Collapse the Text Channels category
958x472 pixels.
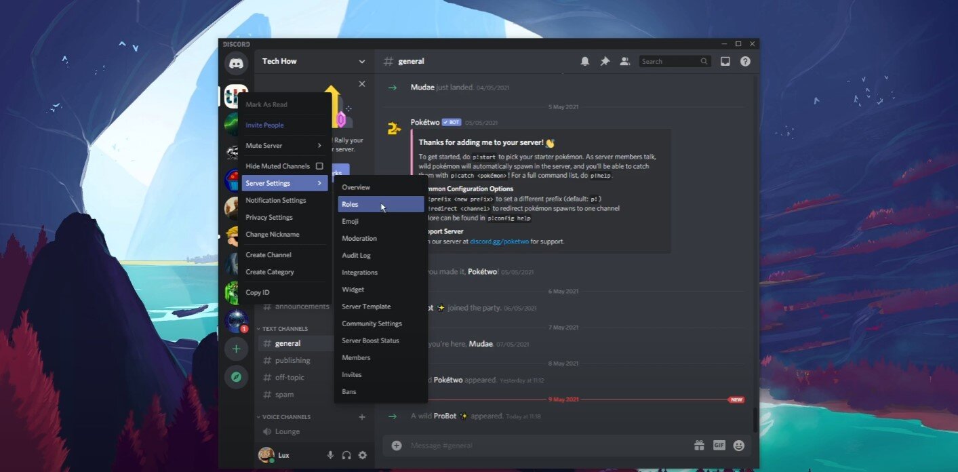coord(285,329)
